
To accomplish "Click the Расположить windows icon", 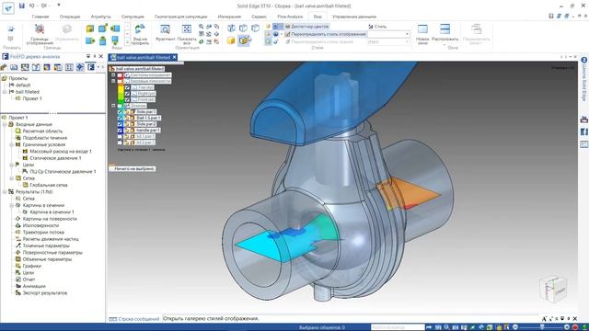I will (445, 29).
